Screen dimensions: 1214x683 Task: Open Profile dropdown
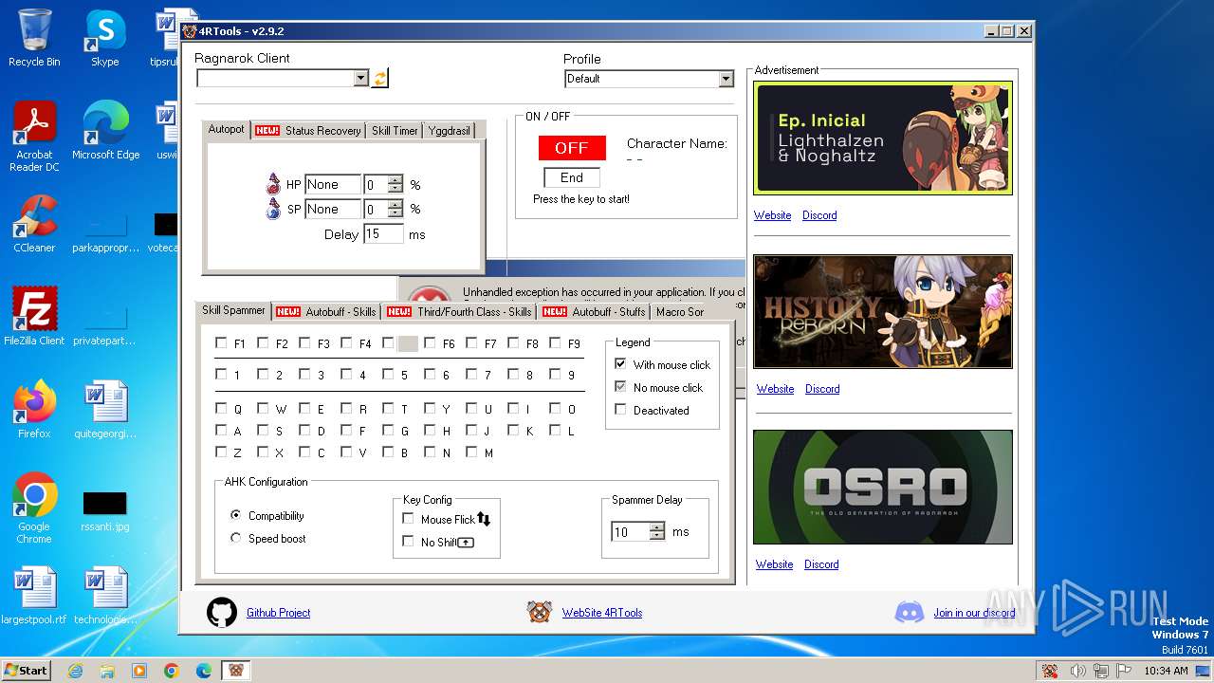click(x=726, y=79)
